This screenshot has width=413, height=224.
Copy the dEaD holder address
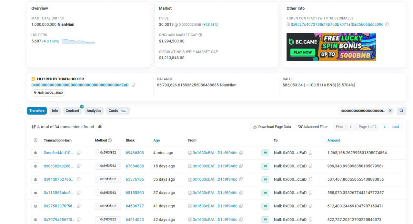tap(133, 85)
